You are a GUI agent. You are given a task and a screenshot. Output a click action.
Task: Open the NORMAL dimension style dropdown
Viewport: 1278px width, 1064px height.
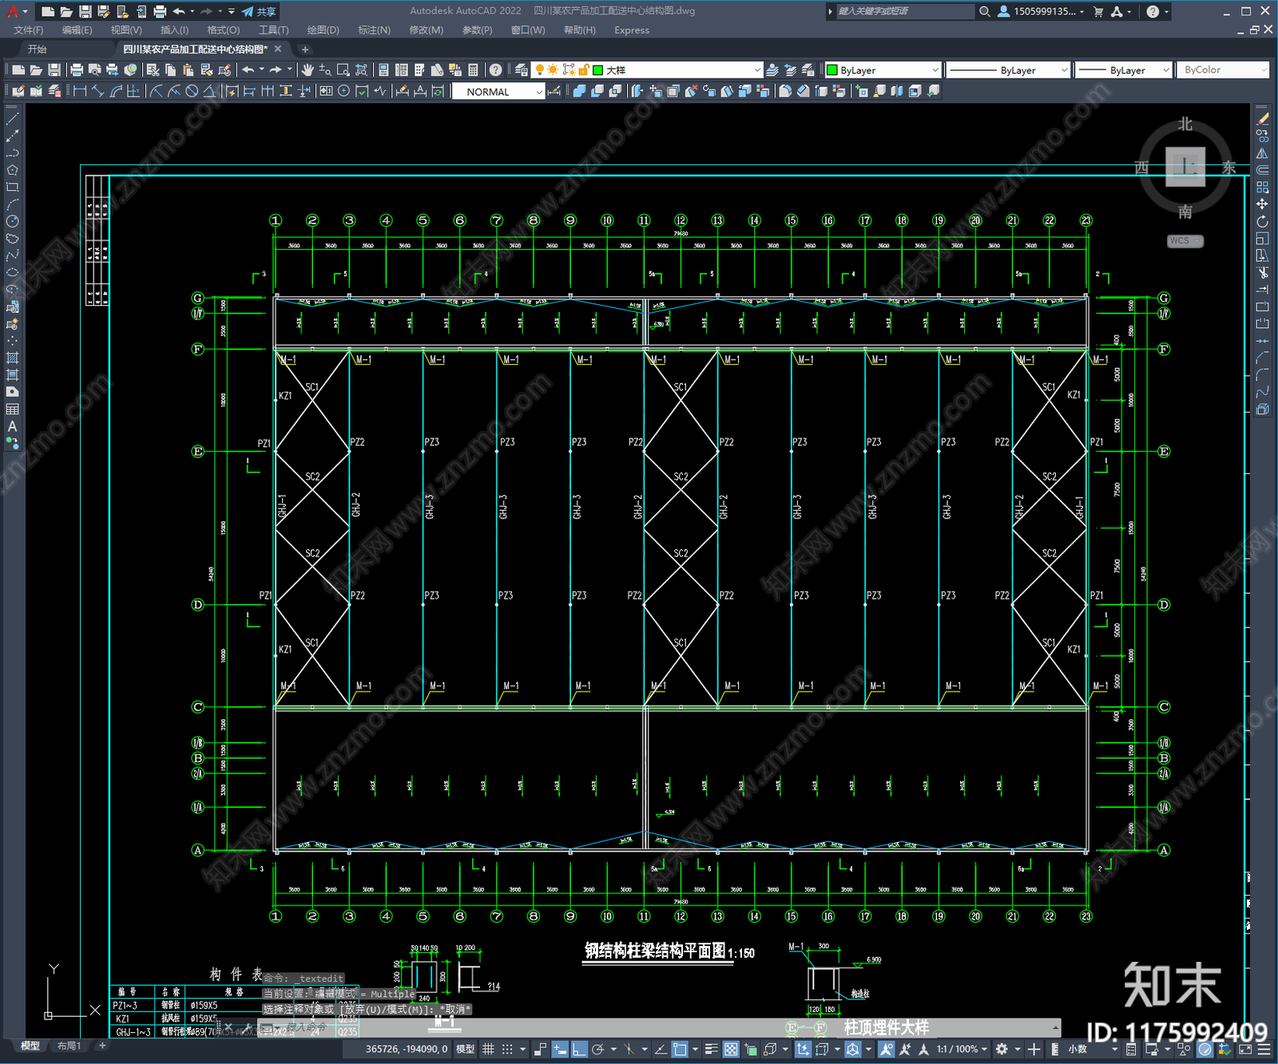[498, 92]
